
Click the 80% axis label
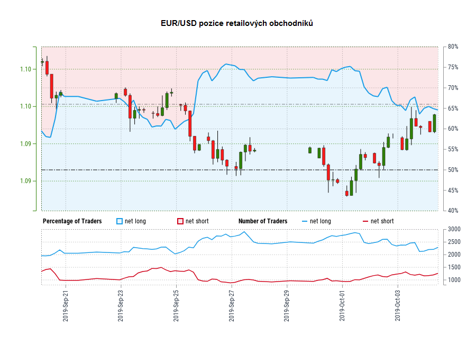[453, 47]
